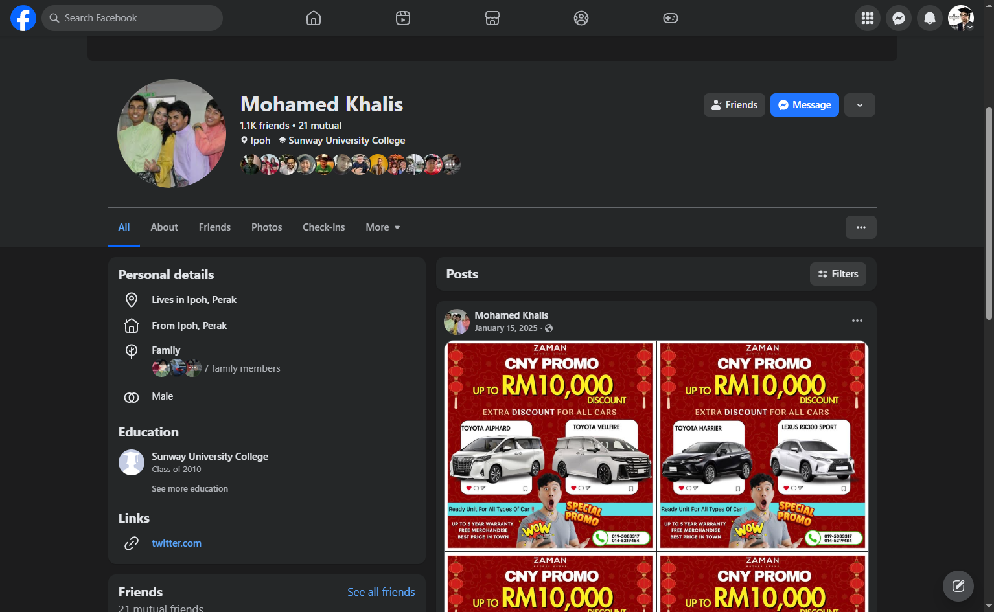The width and height of the screenshot is (994, 612).
Task: Switch to the Photos tab
Action: click(x=267, y=227)
